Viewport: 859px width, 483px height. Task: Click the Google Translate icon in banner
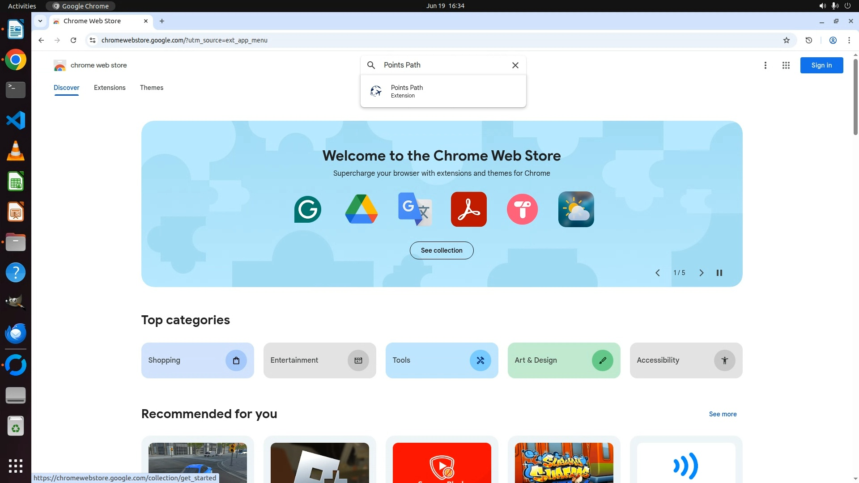[x=415, y=209]
